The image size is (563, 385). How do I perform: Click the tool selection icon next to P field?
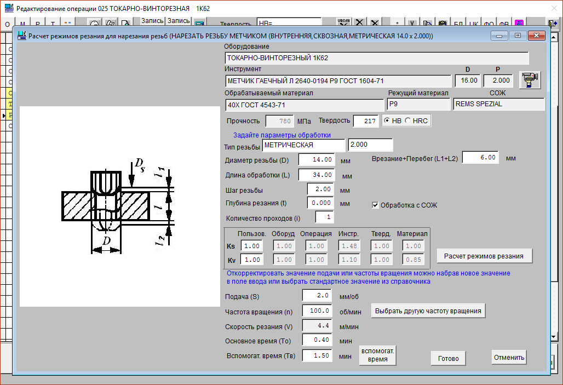coord(530,80)
